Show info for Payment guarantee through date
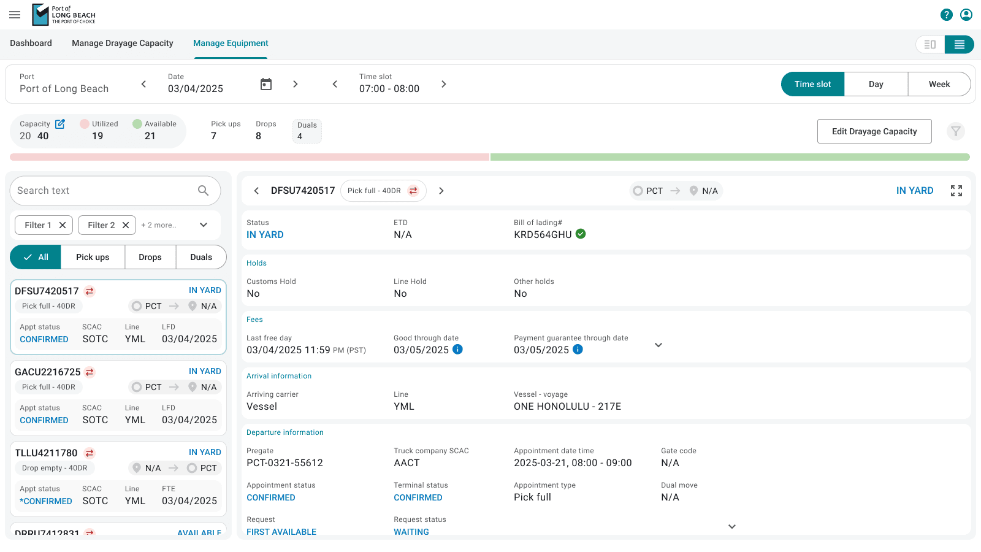Image resolution: width=981 pixels, height=552 pixels. pyautogui.click(x=578, y=349)
